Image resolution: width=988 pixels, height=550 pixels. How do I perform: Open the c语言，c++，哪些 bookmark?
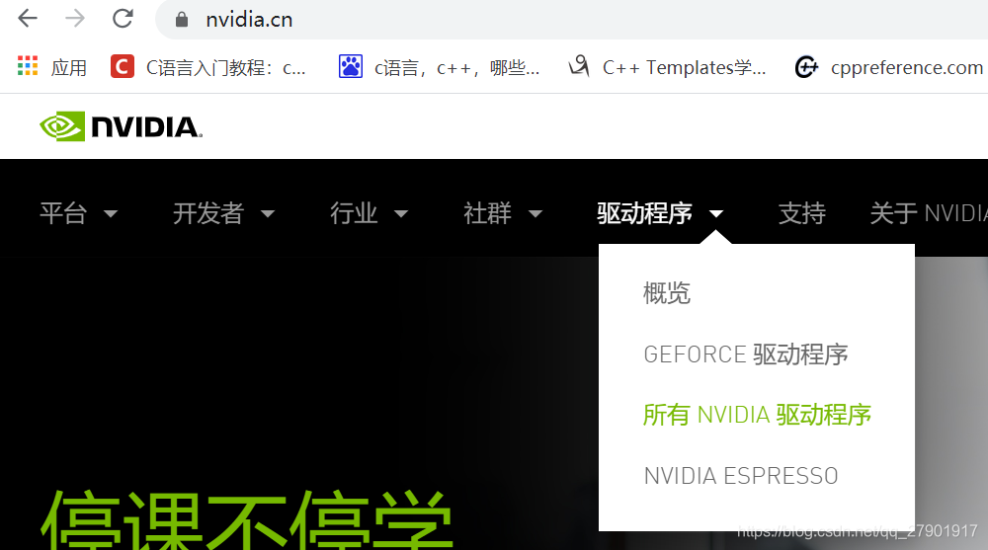click(x=440, y=67)
